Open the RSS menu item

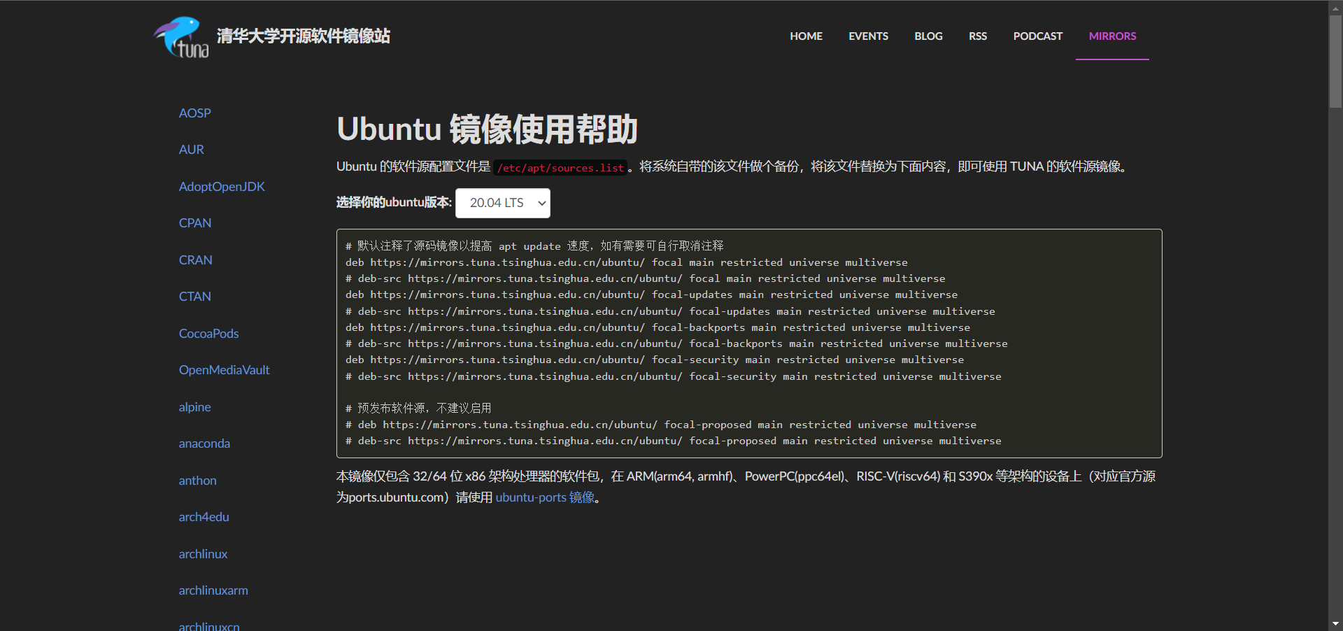[x=977, y=36]
